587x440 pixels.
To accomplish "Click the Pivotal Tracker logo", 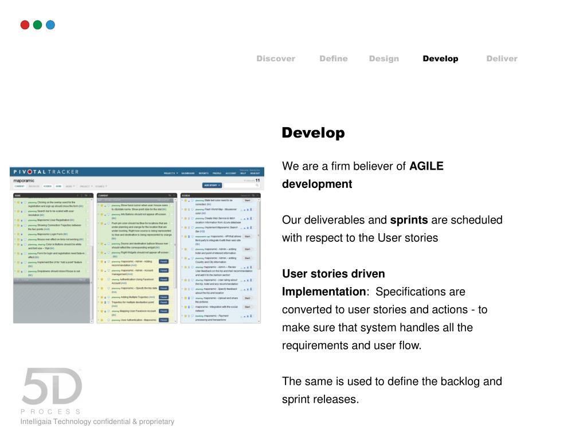I will pyautogui.click(x=46, y=172).
